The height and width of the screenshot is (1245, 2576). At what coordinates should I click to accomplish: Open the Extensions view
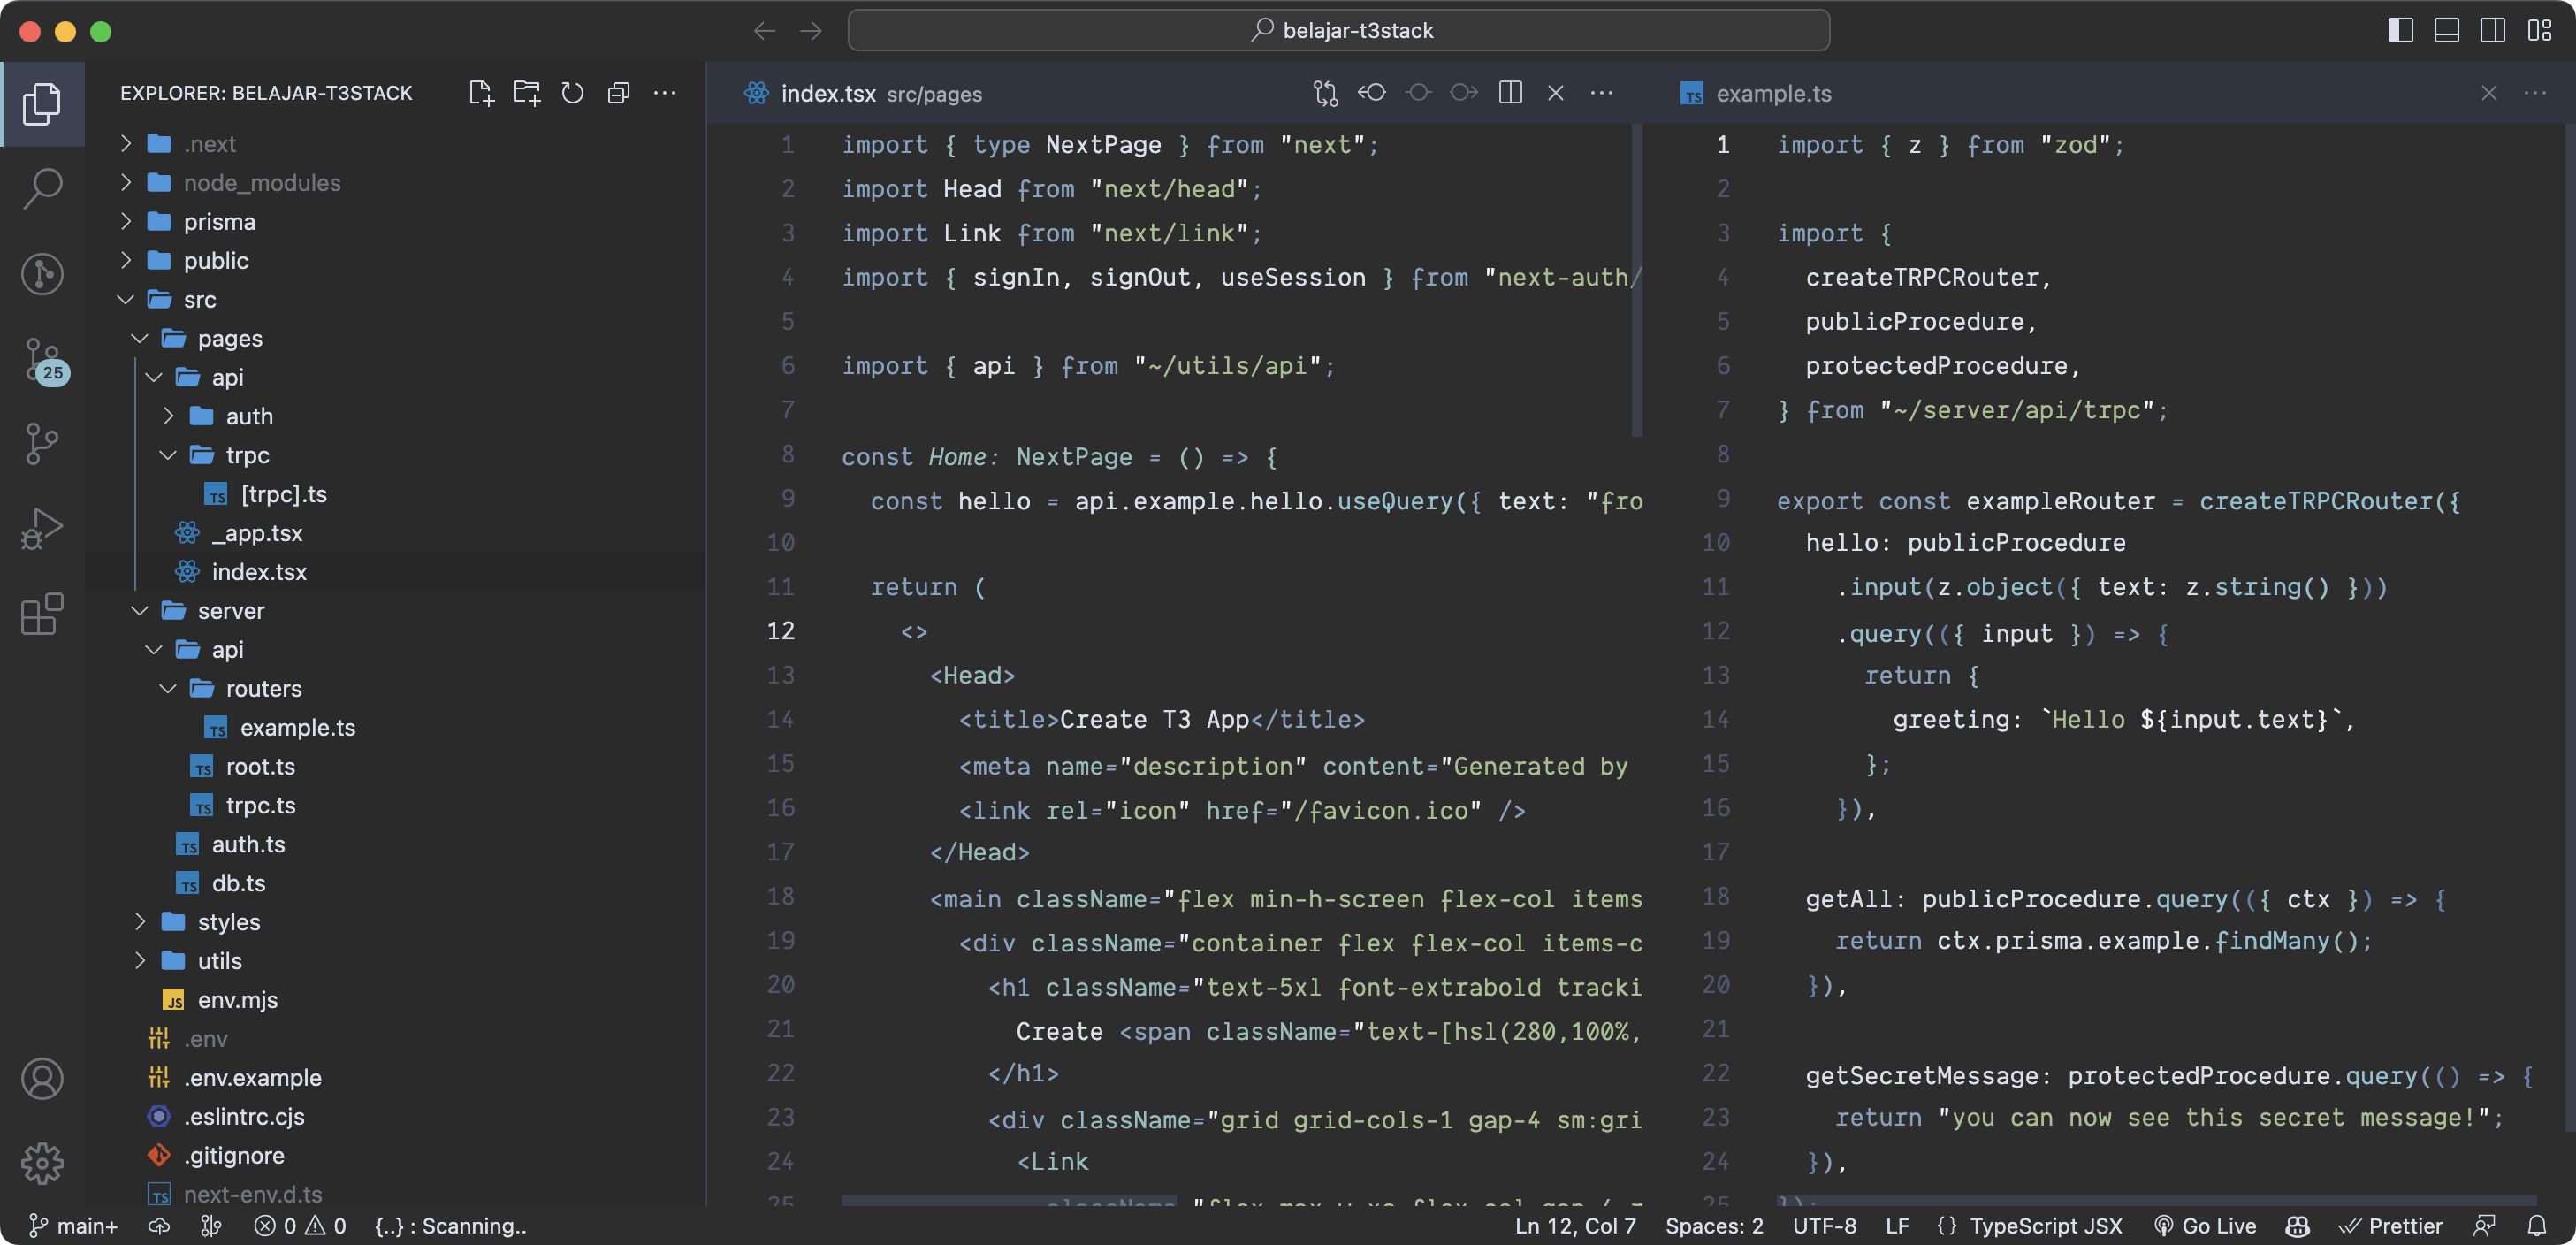(x=42, y=613)
